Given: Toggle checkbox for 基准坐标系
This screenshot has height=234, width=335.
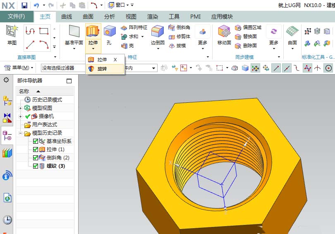Looking at the screenshot, I should click(x=36, y=141).
